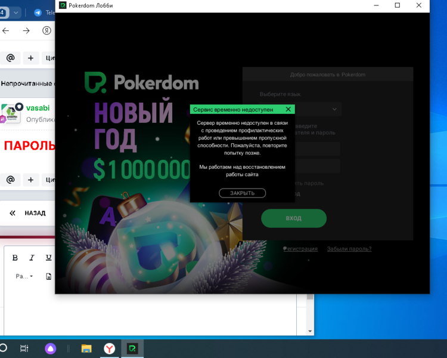Click the vasabi username link
The width and height of the screenshot is (447, 358).
[38, 108]
